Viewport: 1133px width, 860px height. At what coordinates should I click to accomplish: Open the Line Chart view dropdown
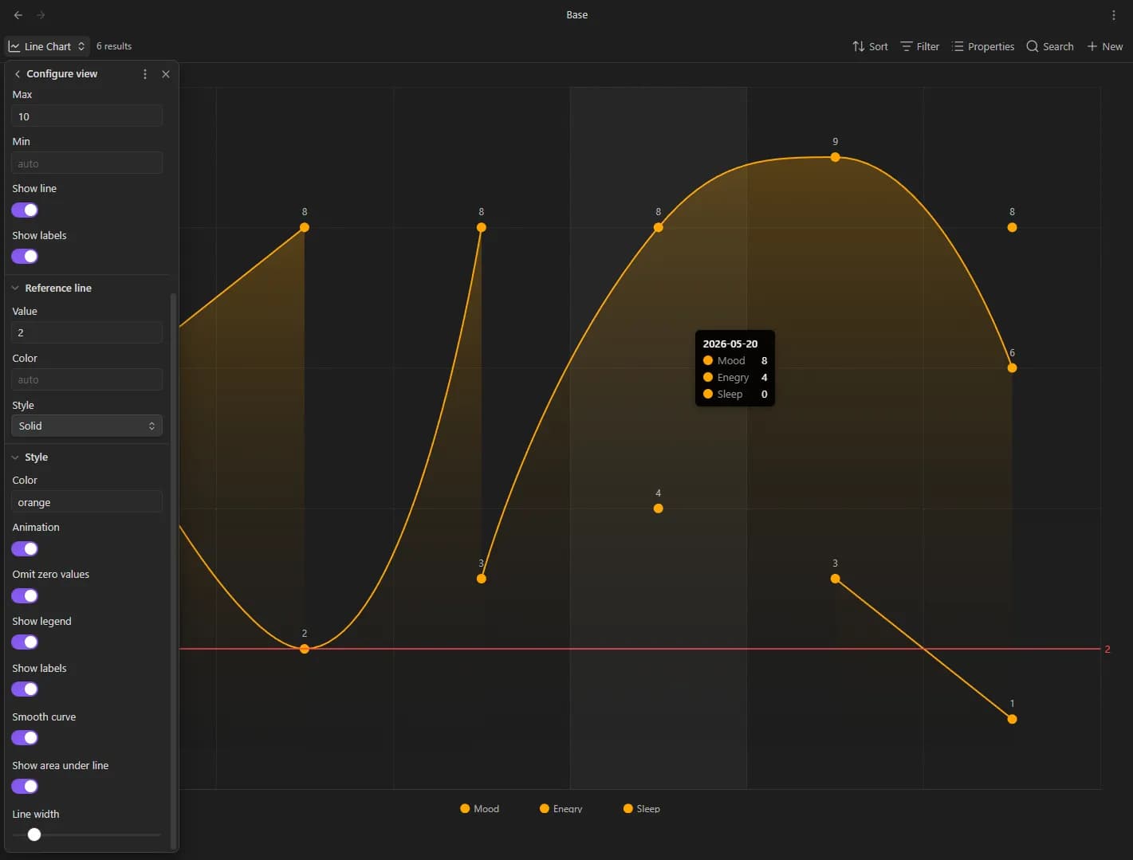[x=46, y=46]
